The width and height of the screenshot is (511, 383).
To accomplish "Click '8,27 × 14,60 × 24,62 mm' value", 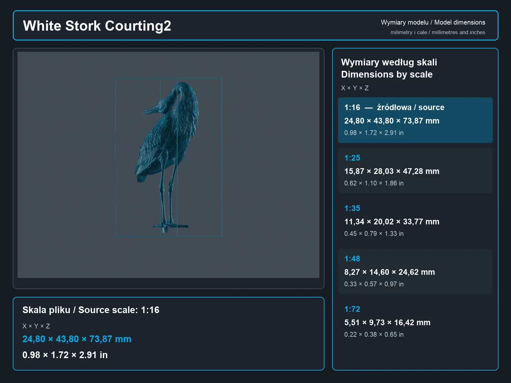I will (x=389, y=272).
